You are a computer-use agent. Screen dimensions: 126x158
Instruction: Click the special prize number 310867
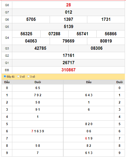click(68, 70)
